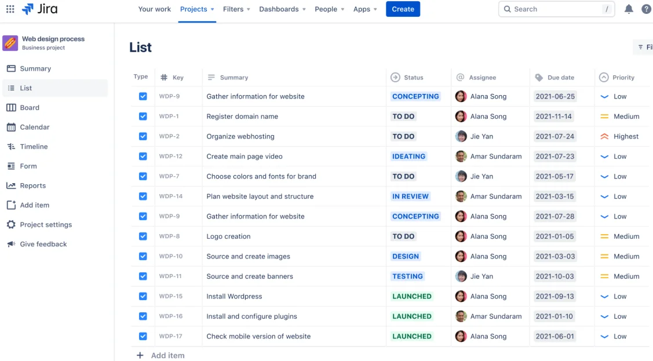Deselect the checkbox for Logo creation
Image resolution: width=653 pixels, height=361 pixels.
click(x=143, y=236)
